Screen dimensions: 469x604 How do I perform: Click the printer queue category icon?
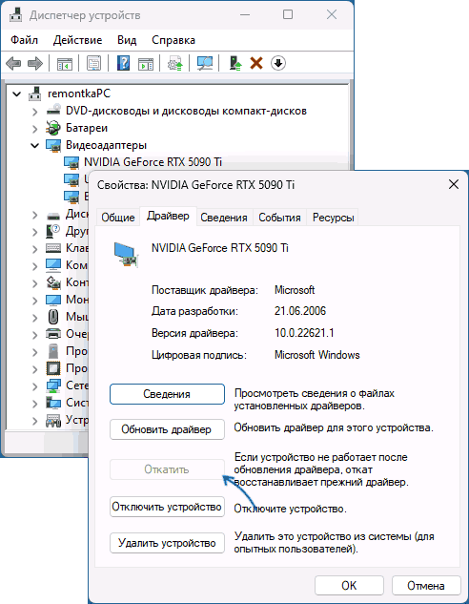tap(53, 334)
